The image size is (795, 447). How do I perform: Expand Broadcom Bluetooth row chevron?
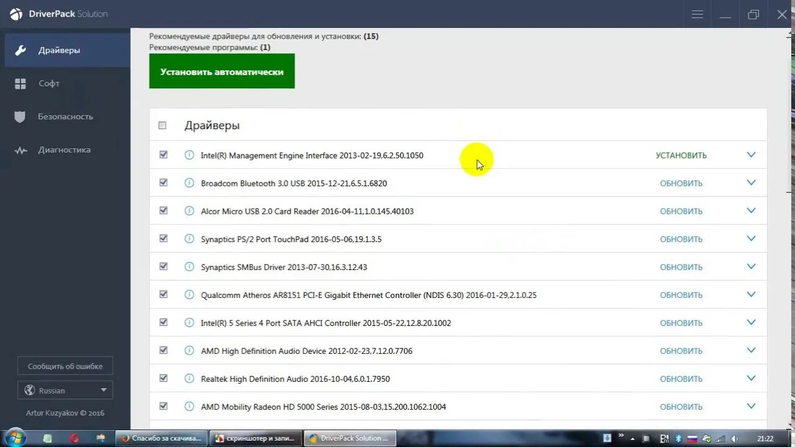click(751, 183)
